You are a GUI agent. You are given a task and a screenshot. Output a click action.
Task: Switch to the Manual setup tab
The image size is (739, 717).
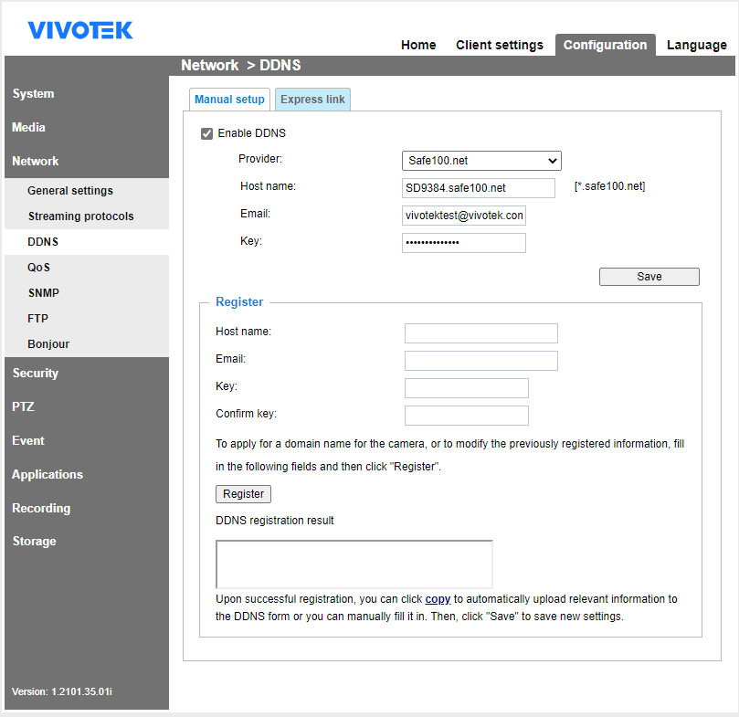click(x=229, y=100)
